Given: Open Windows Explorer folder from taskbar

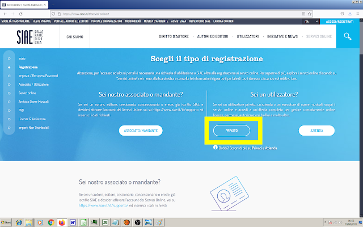Looking at the screenshot, I should click(29, 222).
